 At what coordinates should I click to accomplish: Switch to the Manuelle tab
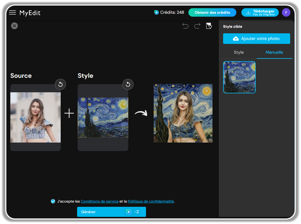click(274, 52)
